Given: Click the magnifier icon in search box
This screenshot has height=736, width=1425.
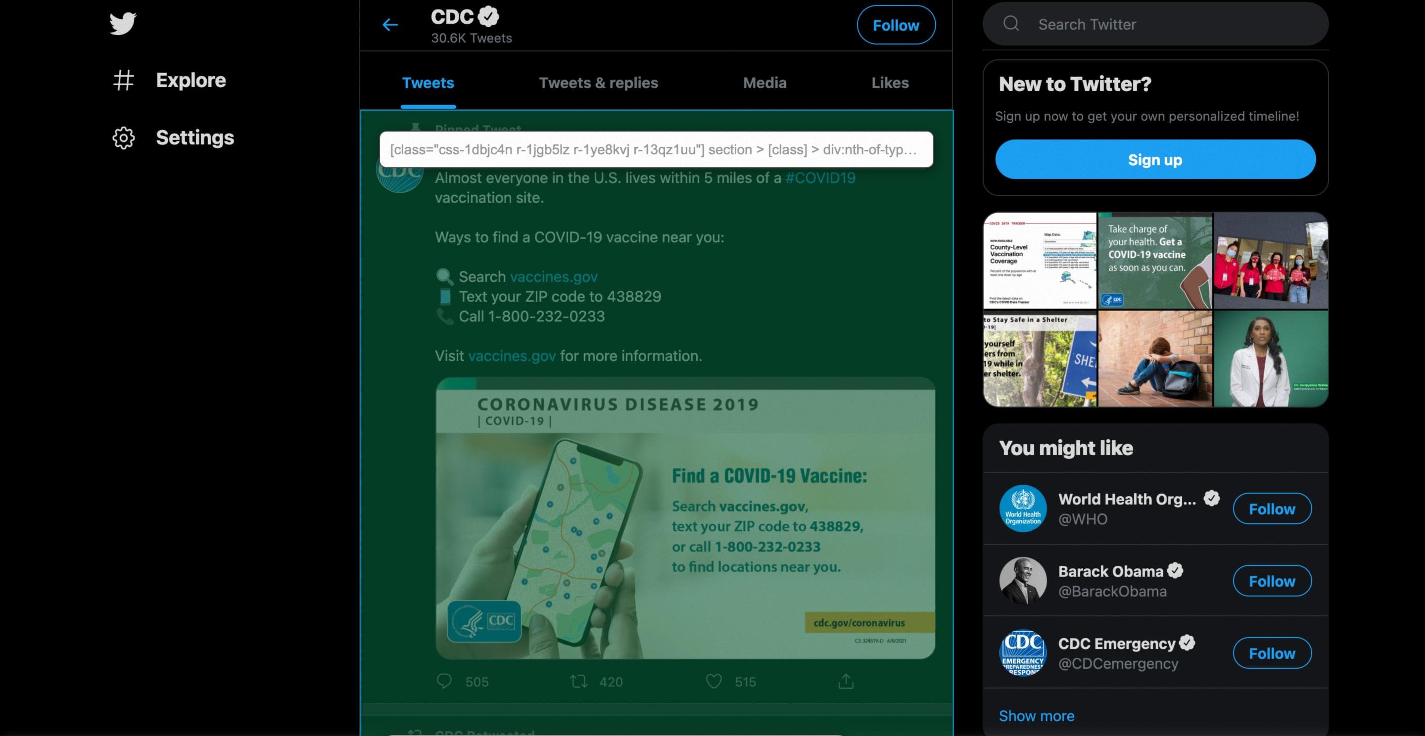Looking at the screenshot, I should click(x=1011, y=23).
